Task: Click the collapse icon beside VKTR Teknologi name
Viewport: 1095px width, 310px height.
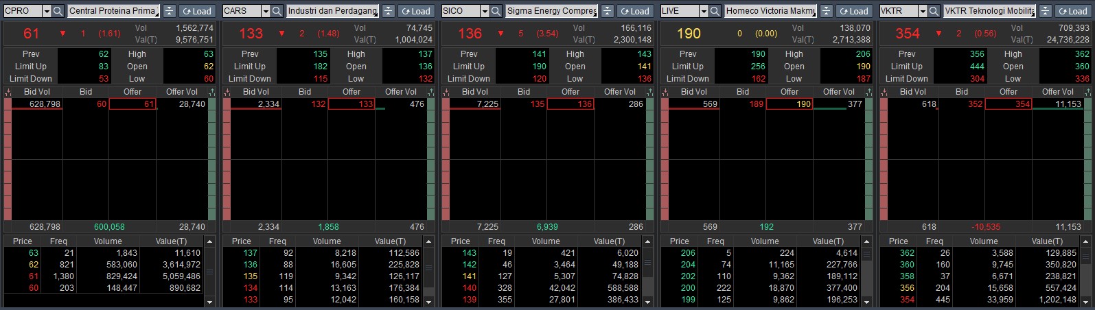Action: pos(1046,11)
